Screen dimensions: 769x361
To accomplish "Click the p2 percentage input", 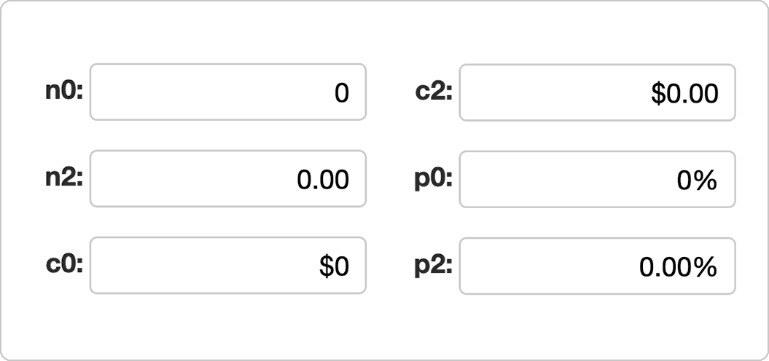I will point(597,266).
